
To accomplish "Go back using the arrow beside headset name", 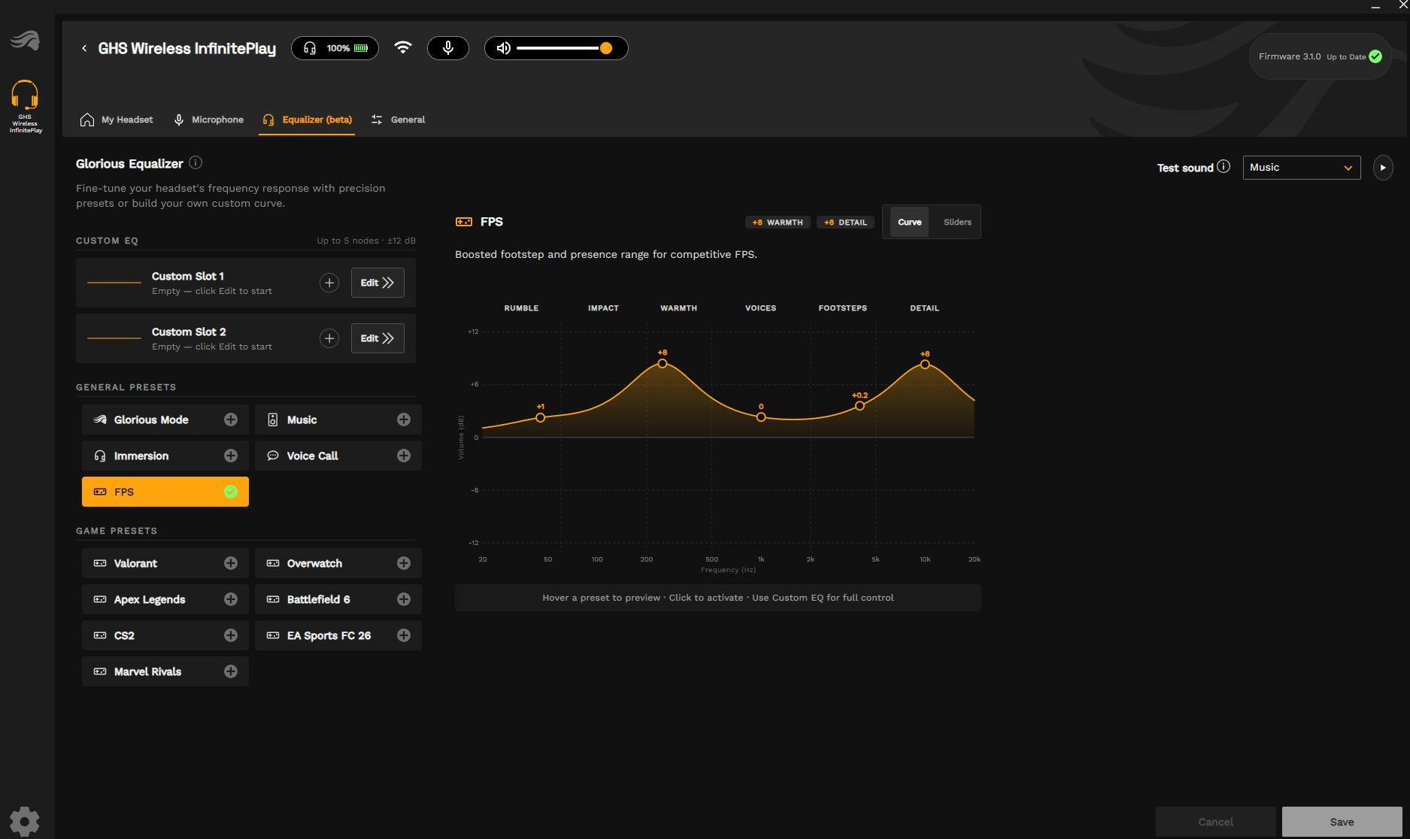I will (84, 48).
